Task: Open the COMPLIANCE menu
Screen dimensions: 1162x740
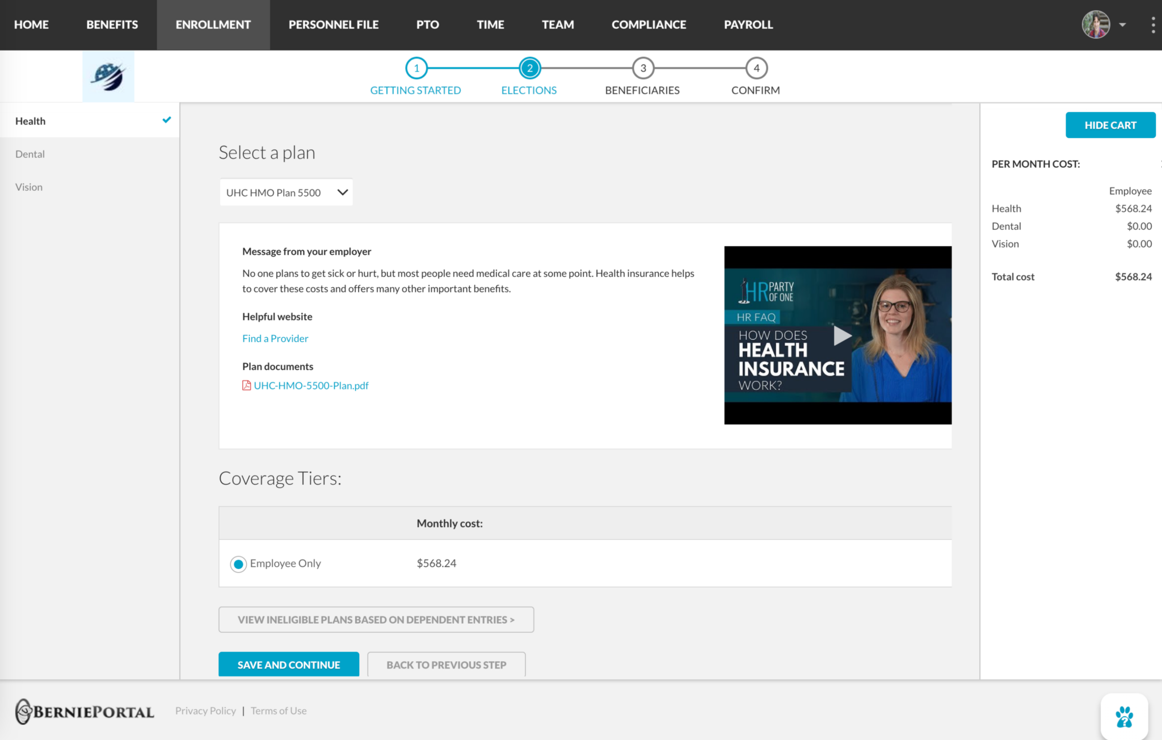Action: (649, 24)
